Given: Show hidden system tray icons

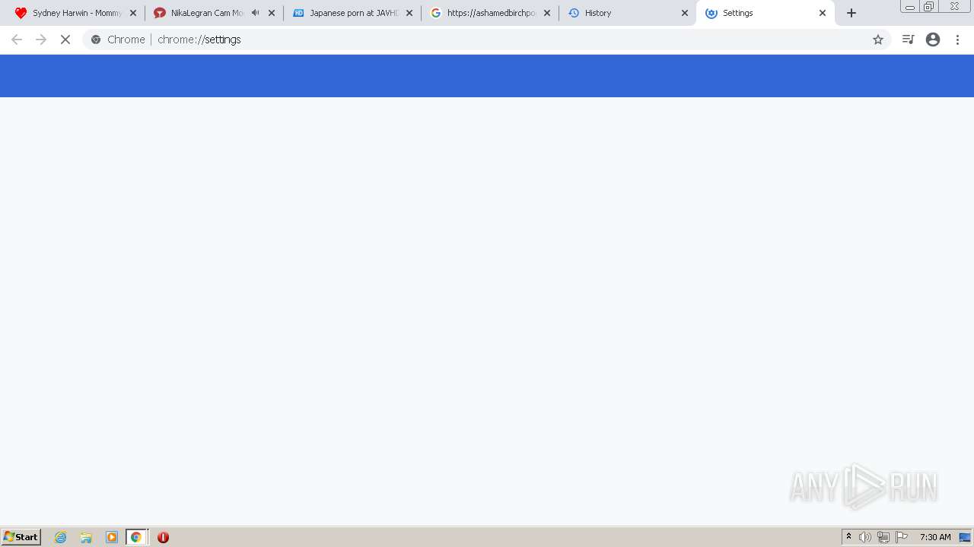Looking at the screenshot, I should 848,537.
